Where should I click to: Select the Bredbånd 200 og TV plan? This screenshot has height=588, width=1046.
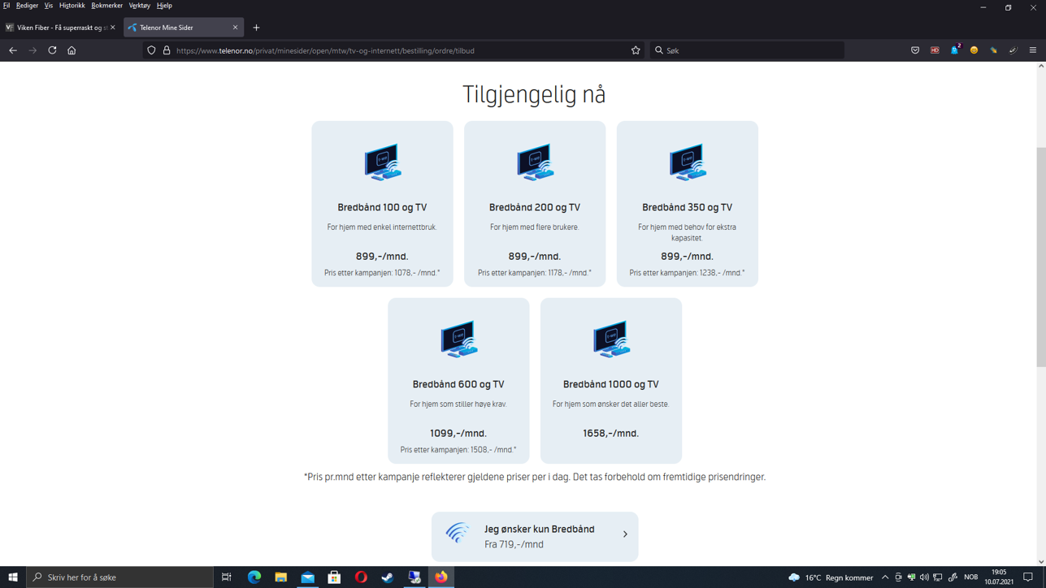[535, 204]
